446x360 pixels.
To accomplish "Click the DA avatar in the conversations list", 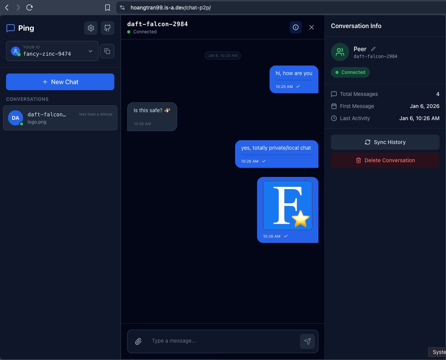I will (16, 118).
